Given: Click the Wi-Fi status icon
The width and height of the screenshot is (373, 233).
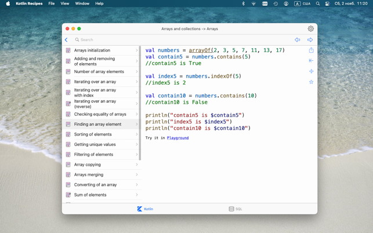Looking at the screenshot, I should [254, 3].
